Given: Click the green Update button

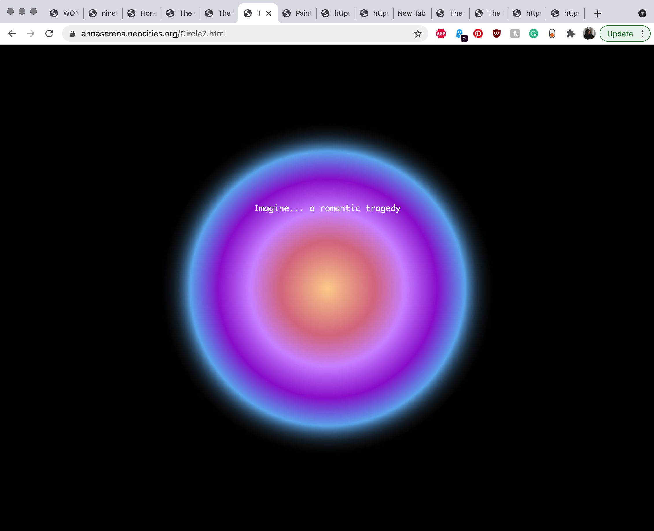Looking at the screenshot, I should [x=620, y=34].
